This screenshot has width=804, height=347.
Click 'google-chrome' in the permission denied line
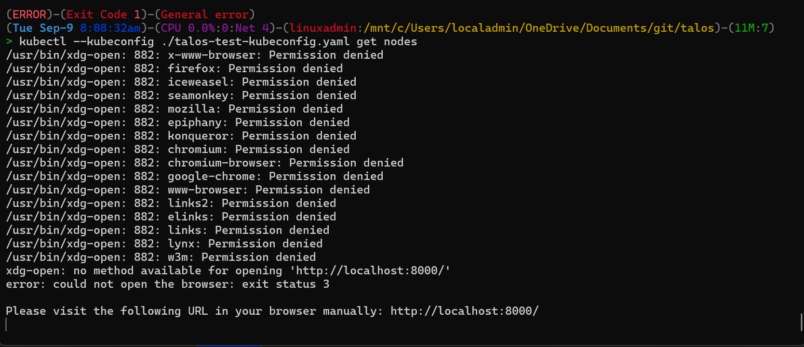click(211, 176)
